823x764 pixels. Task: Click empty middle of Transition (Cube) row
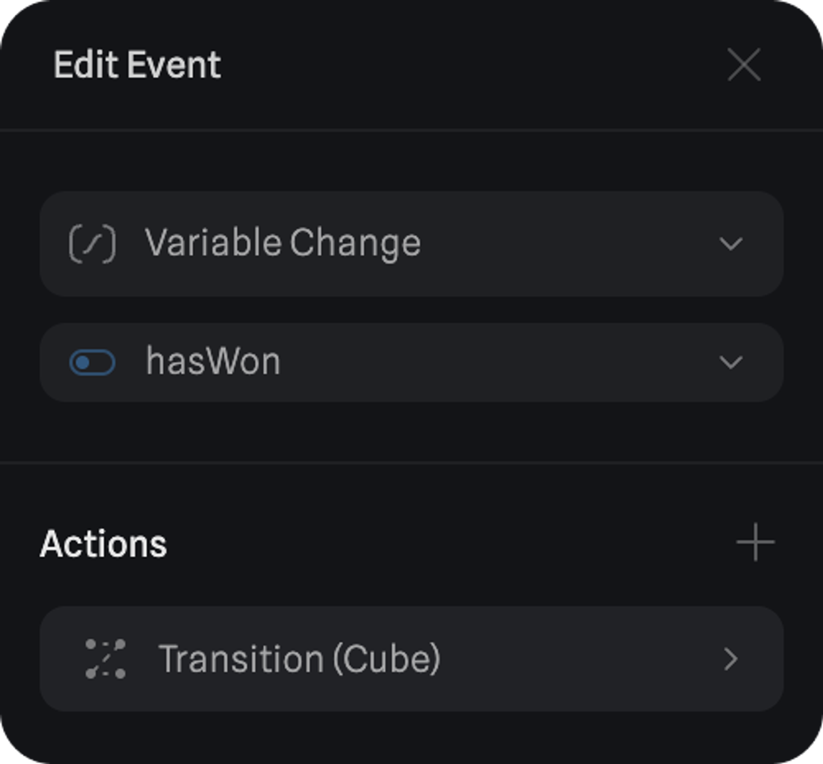point(579,659)
